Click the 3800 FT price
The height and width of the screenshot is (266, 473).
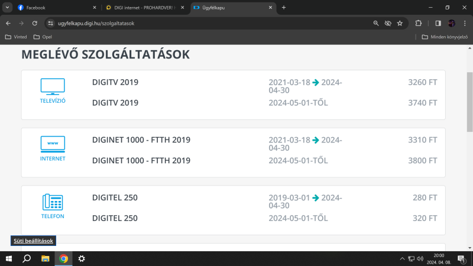[x=422, y=160]
